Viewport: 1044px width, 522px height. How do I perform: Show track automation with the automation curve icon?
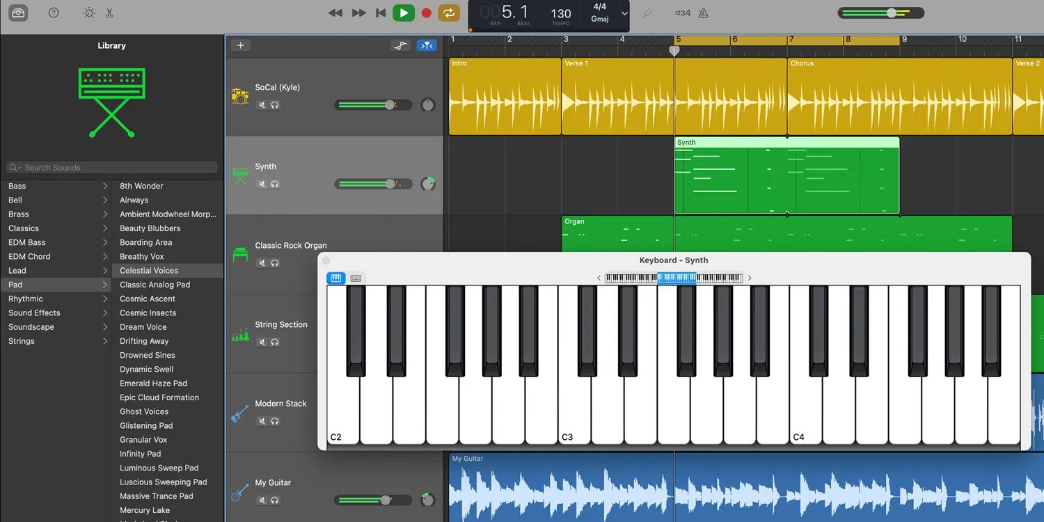(400, 45)
